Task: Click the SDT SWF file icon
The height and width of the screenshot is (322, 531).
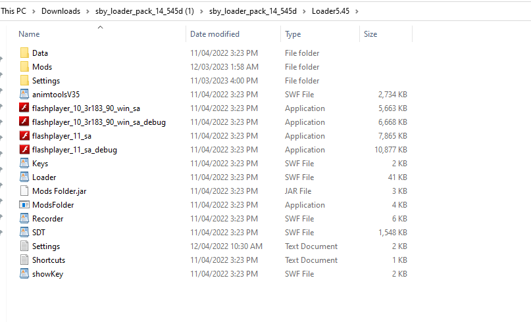Action: click(x=24, y=233)
